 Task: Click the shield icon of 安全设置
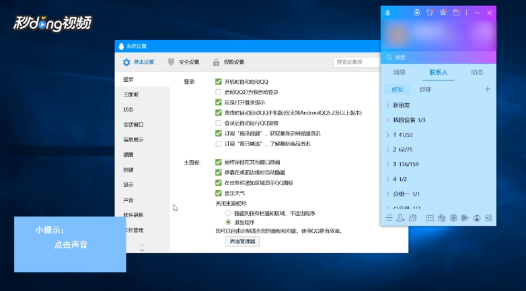coord(171,62)
